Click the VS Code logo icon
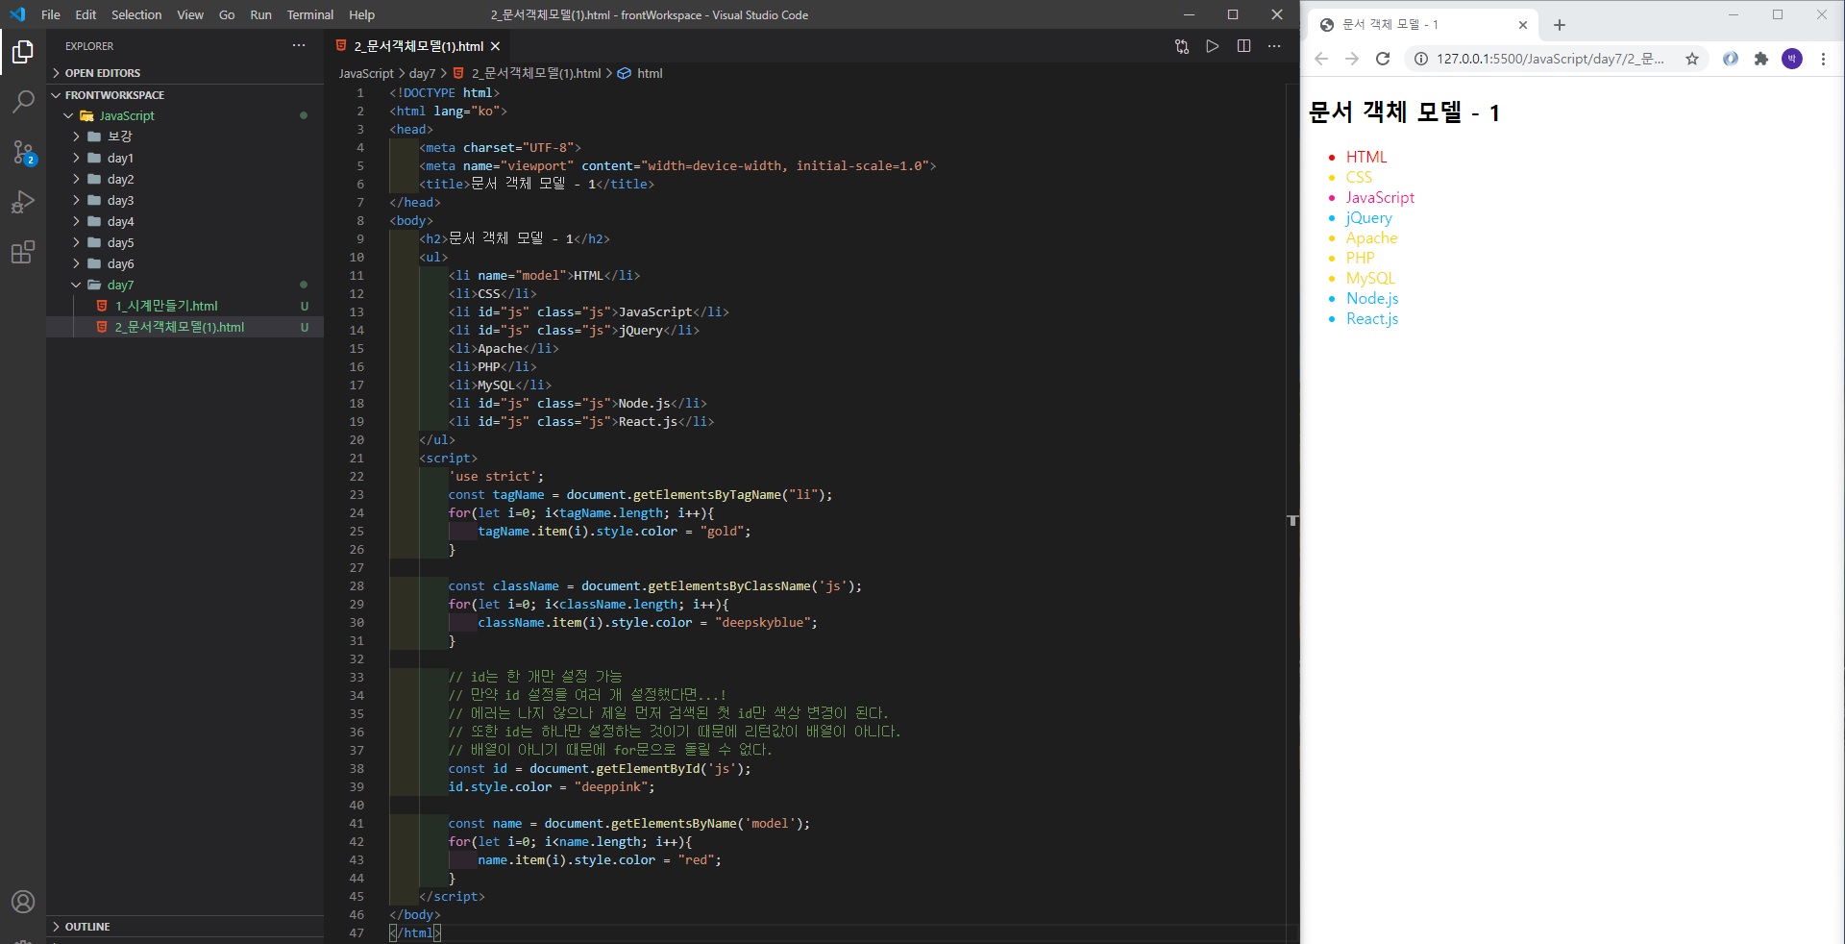 click(17, 14)
